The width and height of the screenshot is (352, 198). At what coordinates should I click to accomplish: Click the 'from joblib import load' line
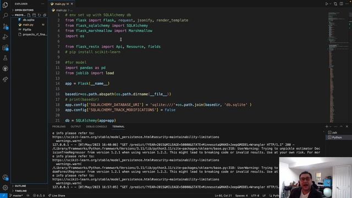90,73
